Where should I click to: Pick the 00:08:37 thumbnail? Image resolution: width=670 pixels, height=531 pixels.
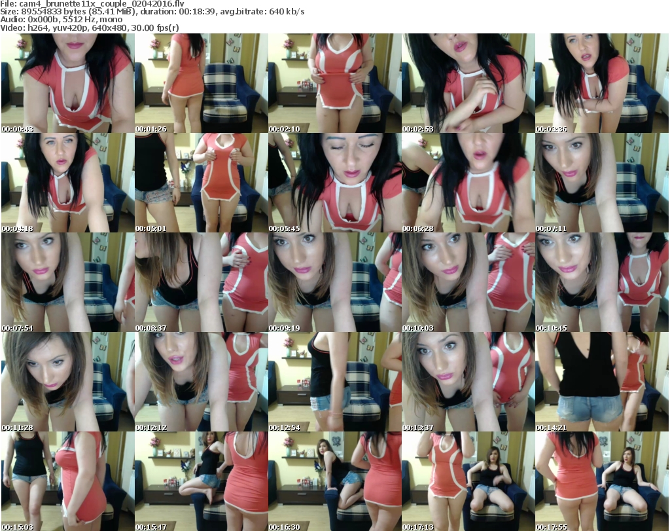click(x=202, y=282)
